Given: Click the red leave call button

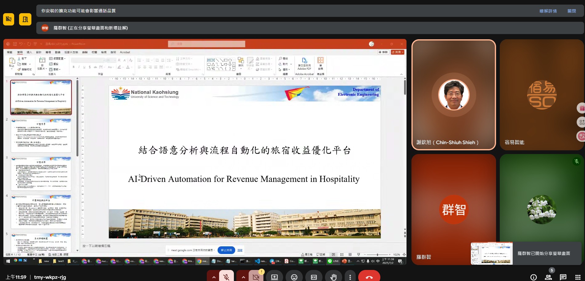Looking at the screenshot, I should point(369,277).
